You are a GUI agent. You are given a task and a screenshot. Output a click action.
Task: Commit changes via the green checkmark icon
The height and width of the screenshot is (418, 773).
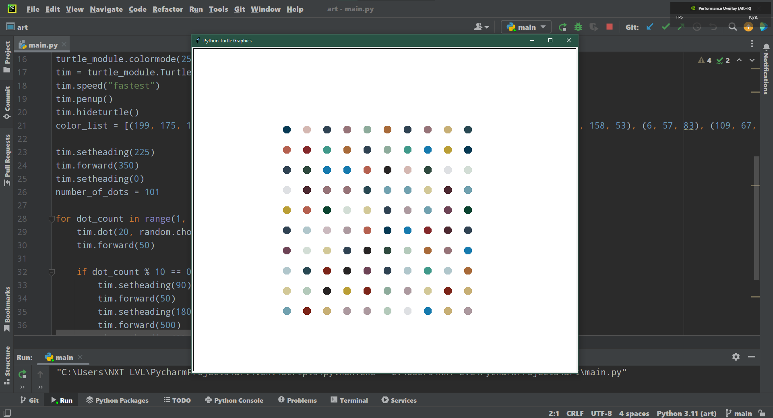click(665, 27)
